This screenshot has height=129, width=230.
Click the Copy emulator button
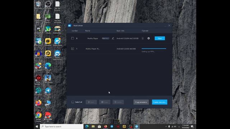(x=141, y=102)
